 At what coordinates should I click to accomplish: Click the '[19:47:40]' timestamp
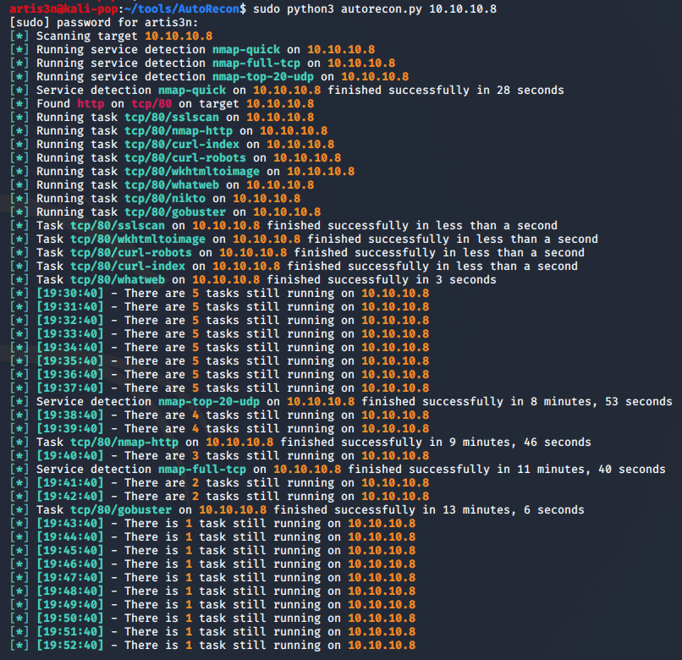[70, 577]
